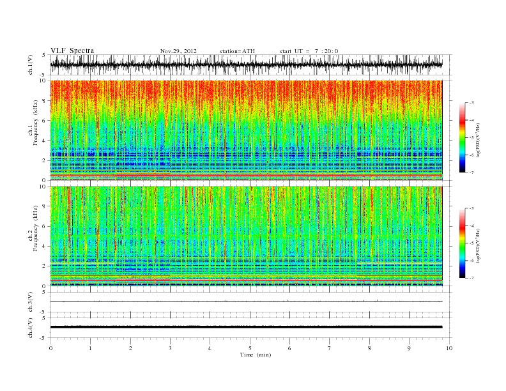The width and height of the screenshot is (506, 391).
Task: Click the '2' kHz tick on ch.2 spectrogram axis
Action: 44,266
